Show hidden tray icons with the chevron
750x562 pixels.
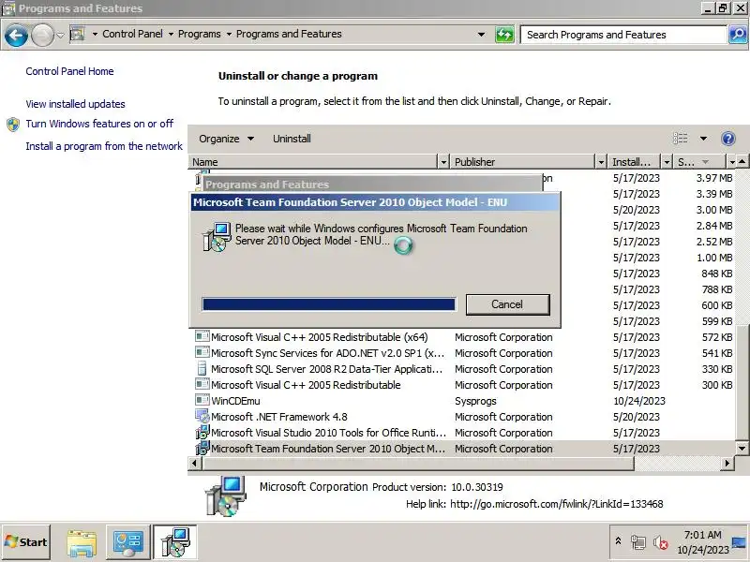point(618,541)
